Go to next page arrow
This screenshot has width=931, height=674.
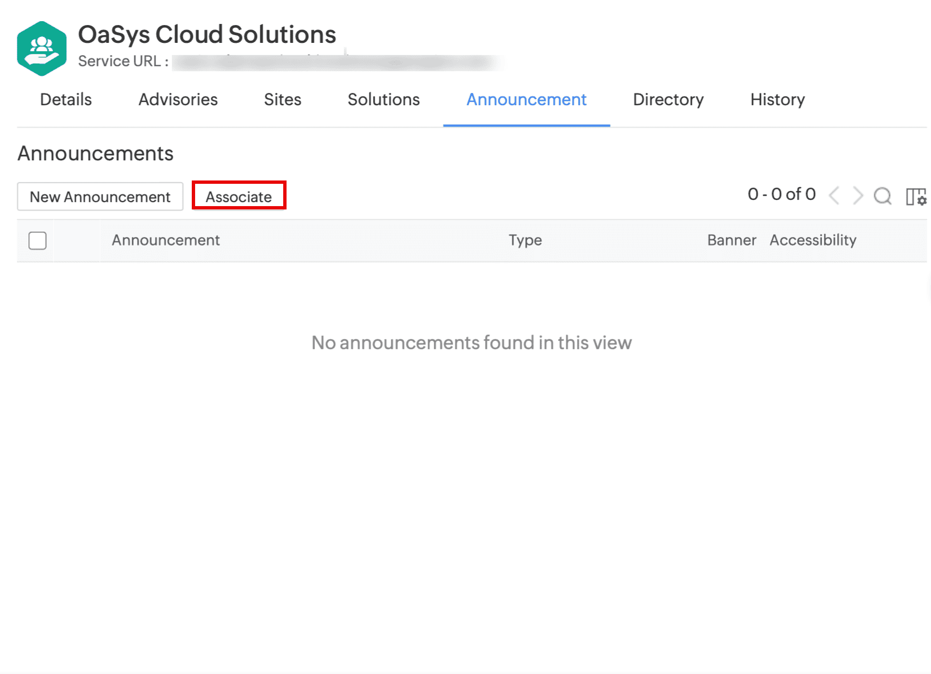[858, 196]
